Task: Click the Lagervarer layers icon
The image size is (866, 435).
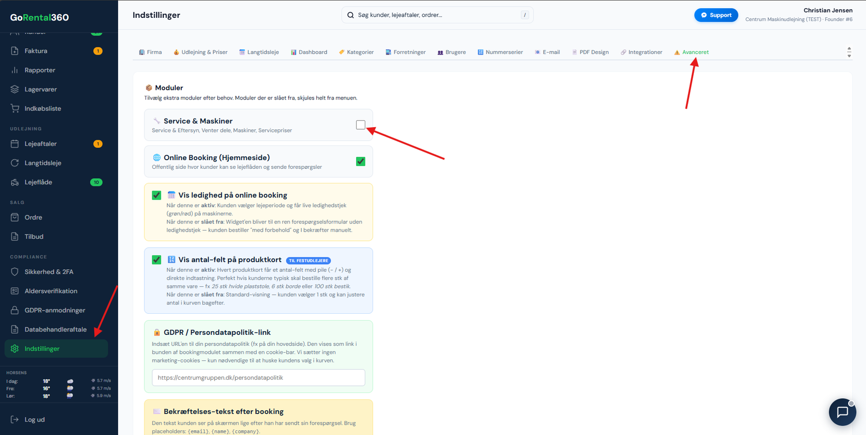Action: pyautogui.click(x=15, y=89)
